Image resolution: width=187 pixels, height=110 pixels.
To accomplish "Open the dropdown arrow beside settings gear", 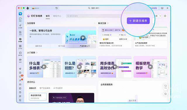I will (x=160, y=16).
